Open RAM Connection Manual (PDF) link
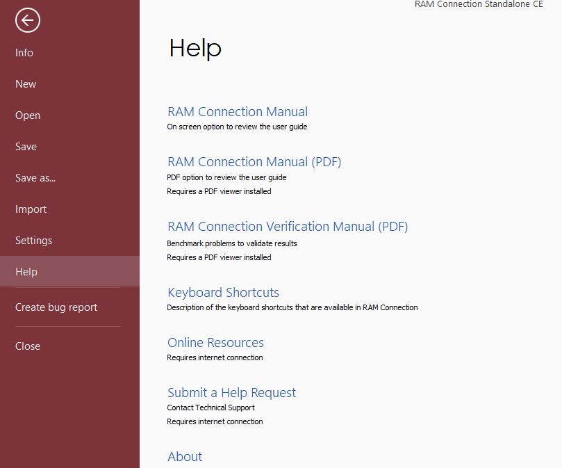562x468 pixels. click(254, 162)
